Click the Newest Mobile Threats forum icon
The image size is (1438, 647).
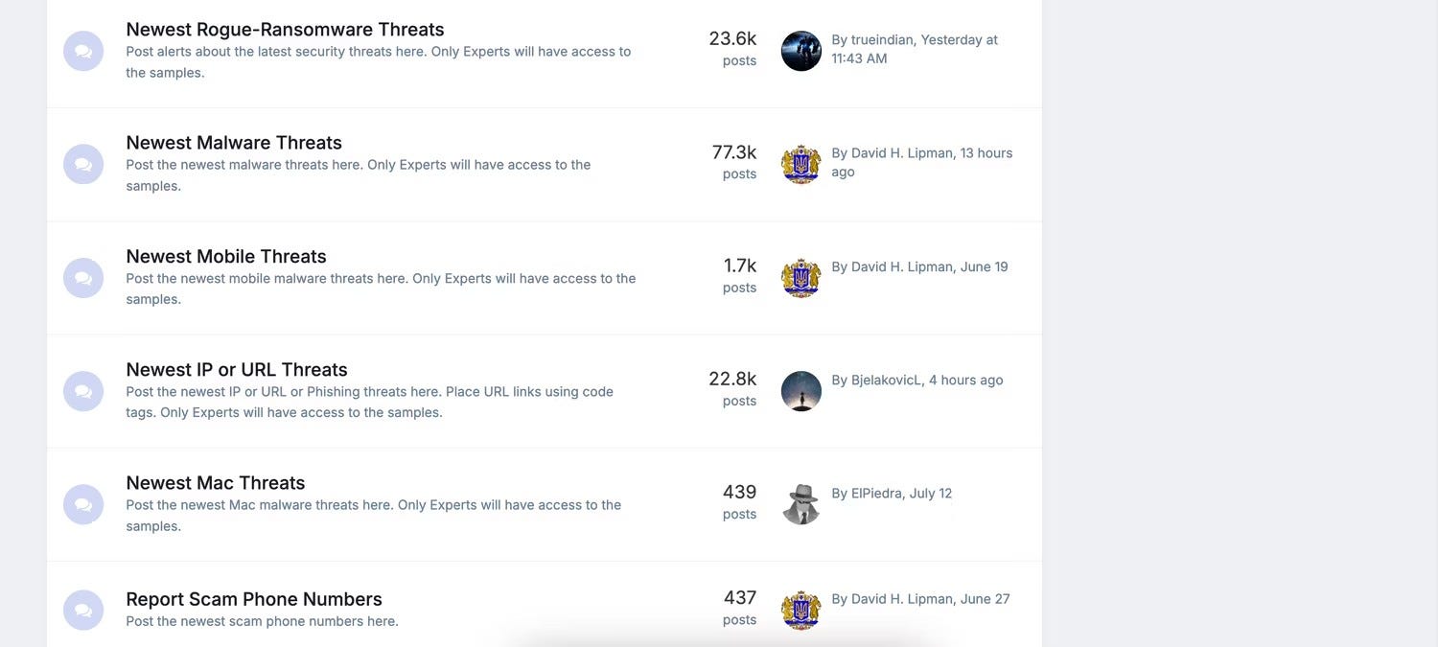tap(83, 278)
